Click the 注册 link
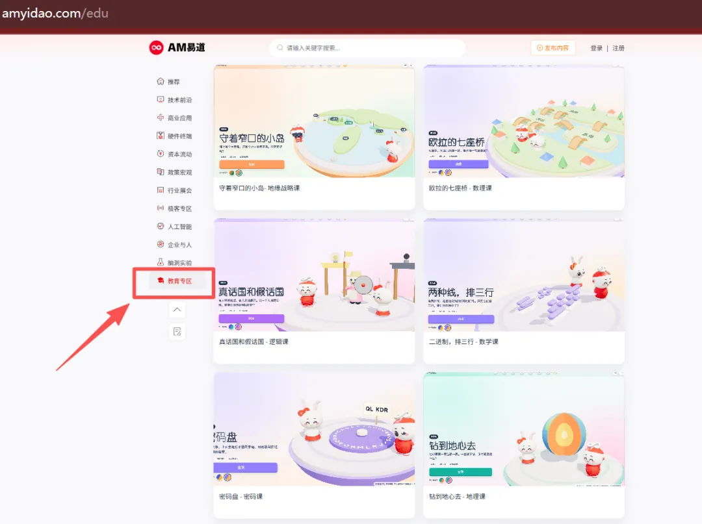This screenshot has width=702, height=524. coord(618,48)
